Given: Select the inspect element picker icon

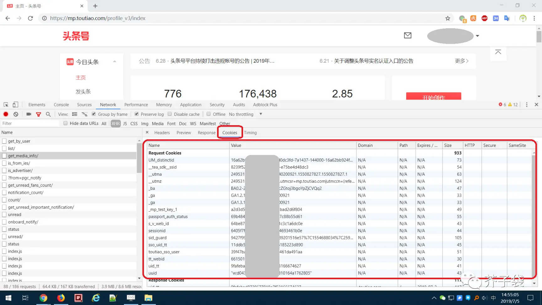Looking at the screenshot, I should tap(6, 105).
